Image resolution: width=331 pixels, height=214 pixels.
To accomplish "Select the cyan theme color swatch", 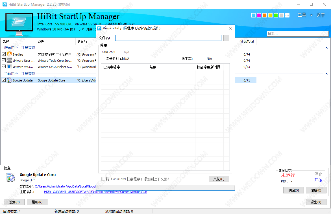I will pos(253,15).
